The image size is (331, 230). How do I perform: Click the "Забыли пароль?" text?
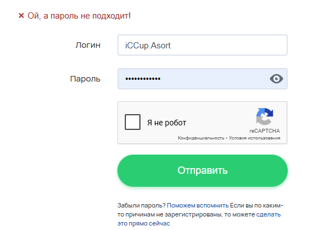click(x=142, y=205)
